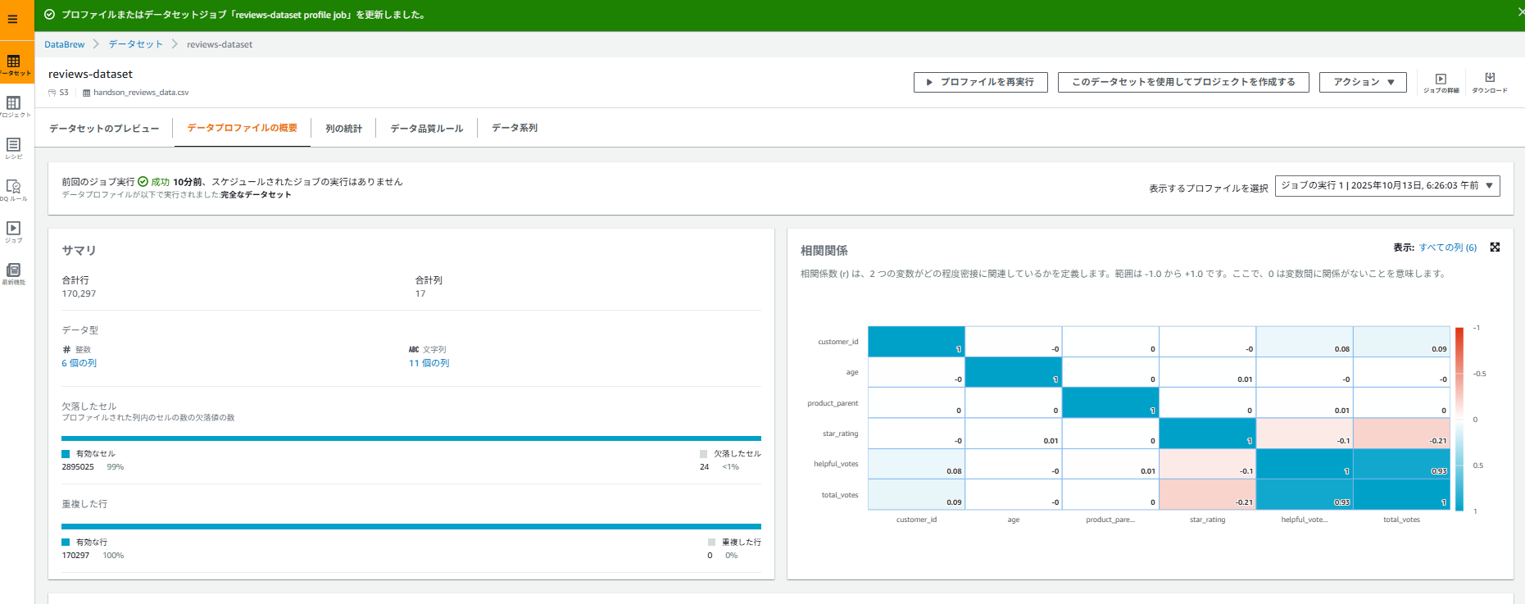Viewport: 1525px width, 604px height.
Task: Click reviews-dataset breadcrumb text
Action: click(x=220, y=44)
